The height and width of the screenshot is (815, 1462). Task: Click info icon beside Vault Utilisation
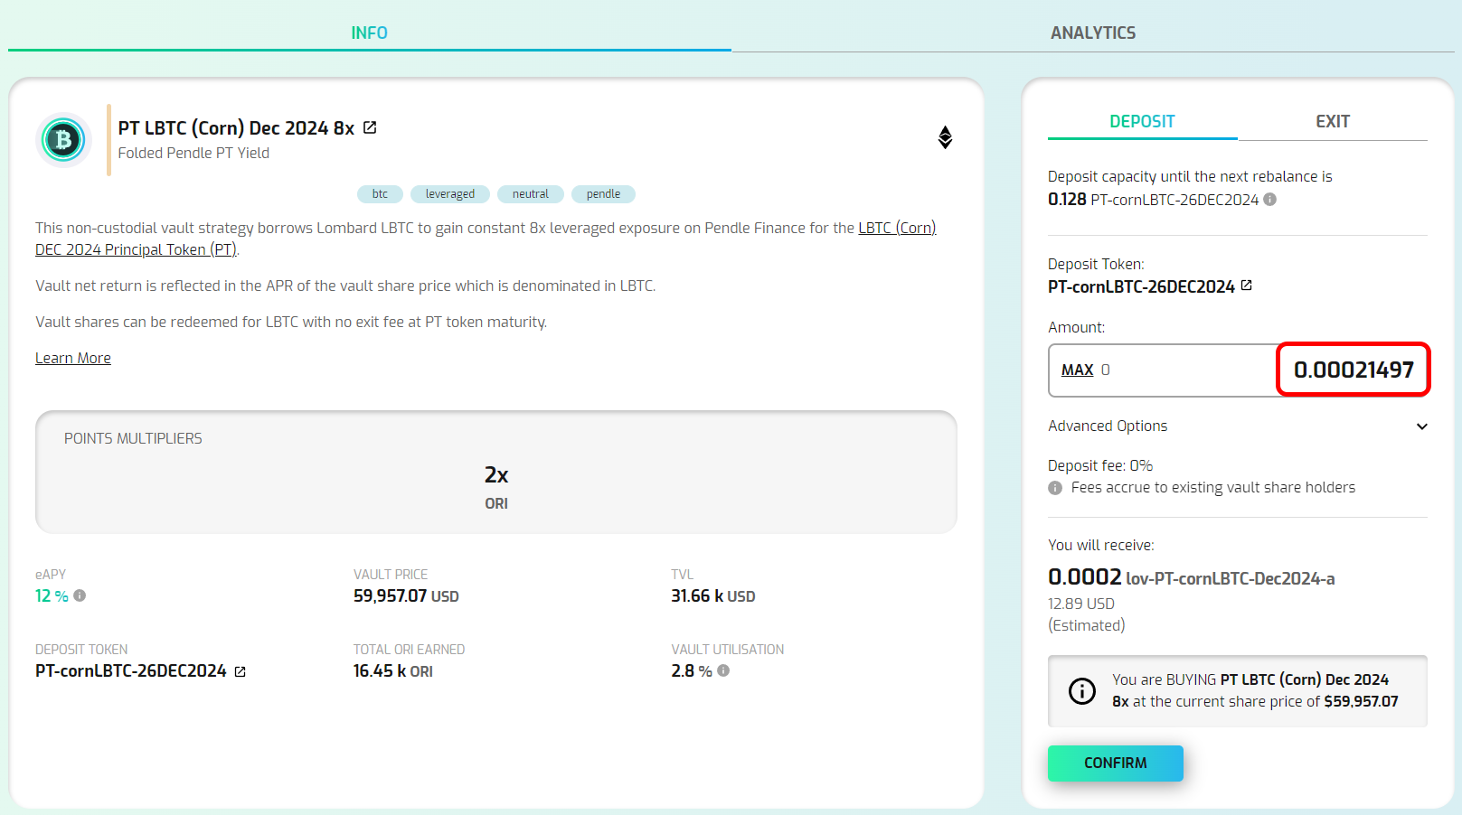pos(723,670)
